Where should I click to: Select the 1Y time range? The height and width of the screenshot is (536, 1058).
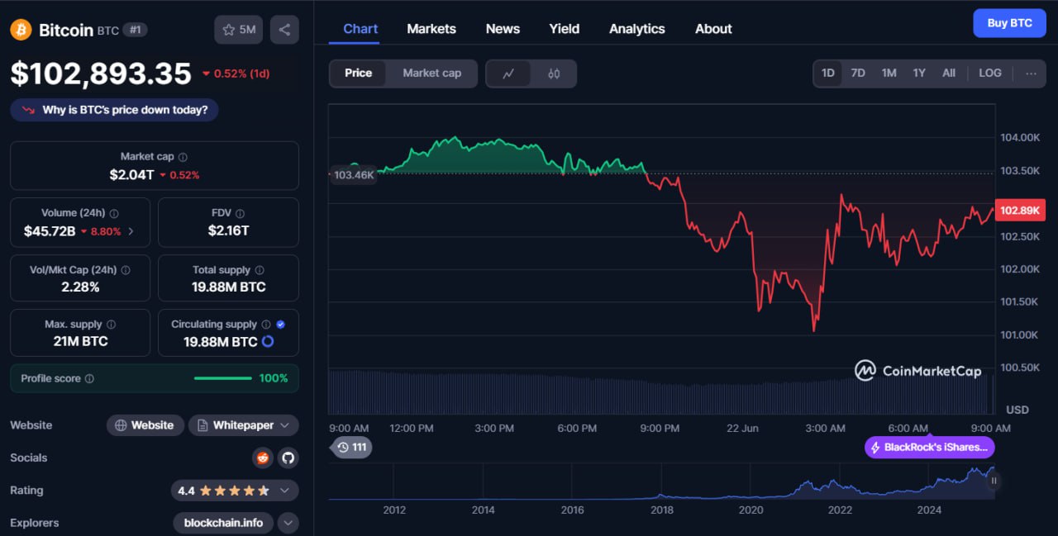pos(919,73)
